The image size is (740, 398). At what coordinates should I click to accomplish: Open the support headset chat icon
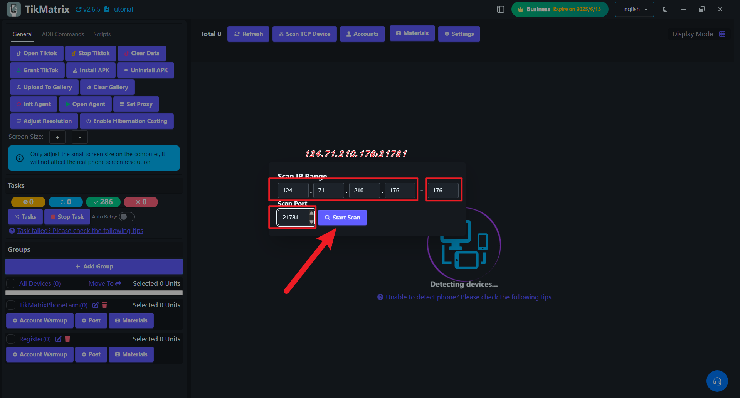[717, 381]
